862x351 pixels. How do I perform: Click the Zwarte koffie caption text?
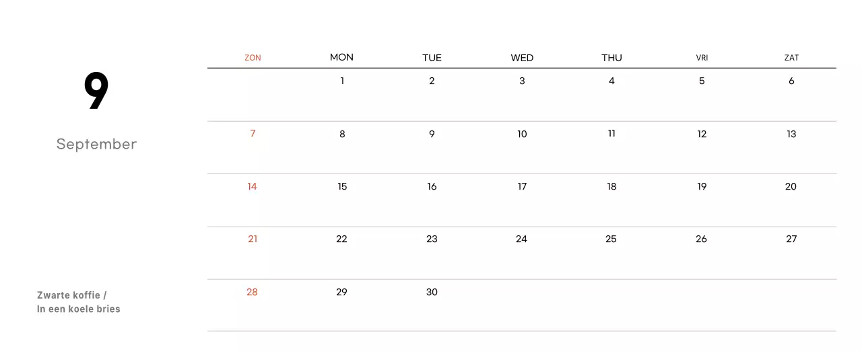pos(72,295)
